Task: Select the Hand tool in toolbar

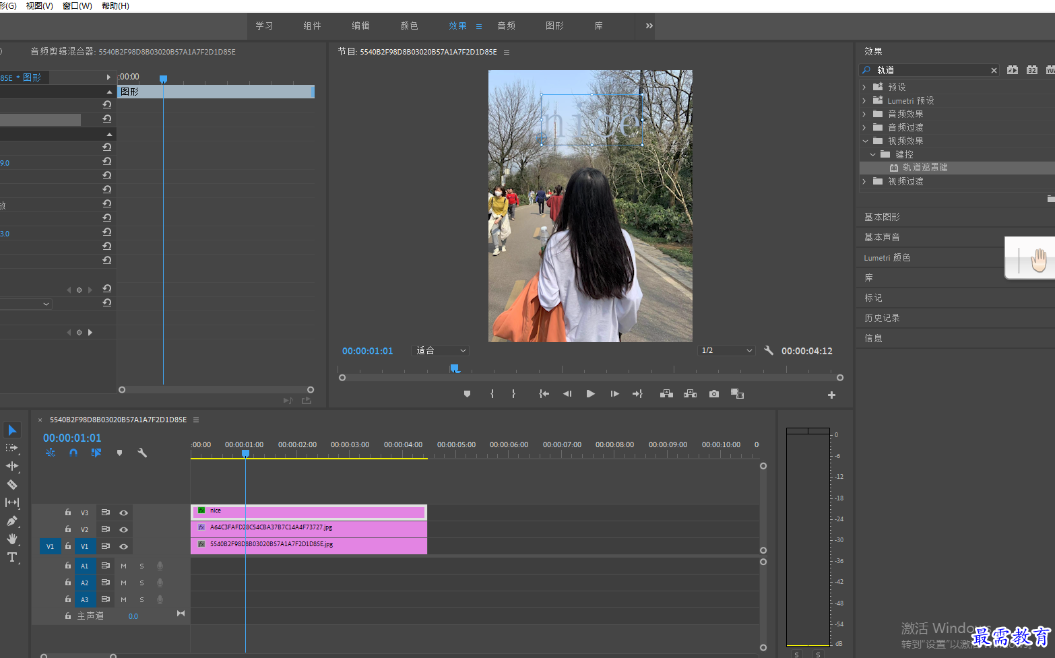Action: click(x=12, y=539)
